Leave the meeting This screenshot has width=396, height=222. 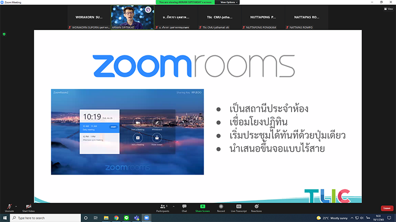(x=387, y=208)
